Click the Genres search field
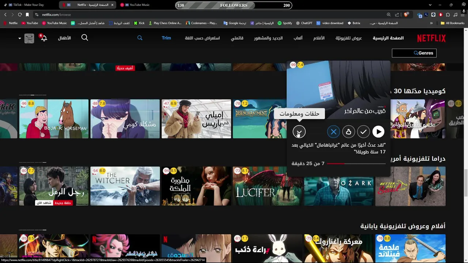Viewport: 468px width, 263px height. click(x=414, y=53)
